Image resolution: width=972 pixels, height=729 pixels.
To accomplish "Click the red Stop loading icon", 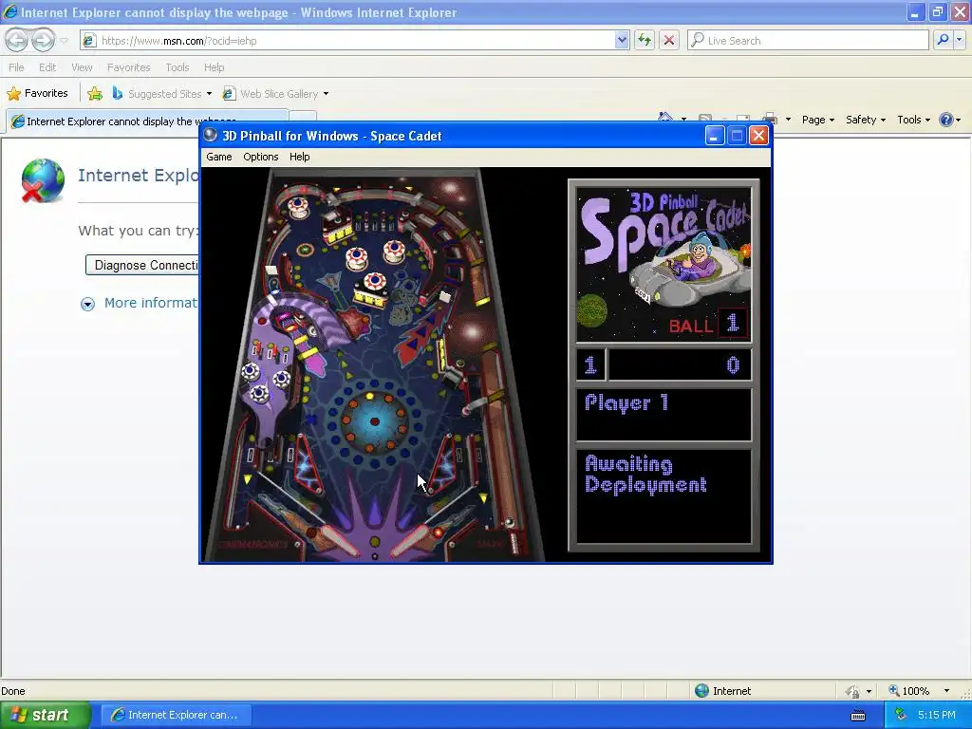I will click(x=669, y=41).
